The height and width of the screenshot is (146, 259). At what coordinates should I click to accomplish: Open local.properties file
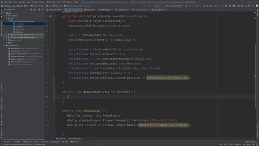pyautogui.click(x=21, y=64)
